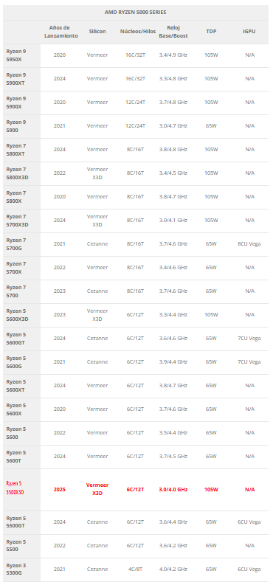Viewport: 273px width, 585px height.
Task: Click the Ryzen 7 5700X3D row label
Action: [17, 220]
